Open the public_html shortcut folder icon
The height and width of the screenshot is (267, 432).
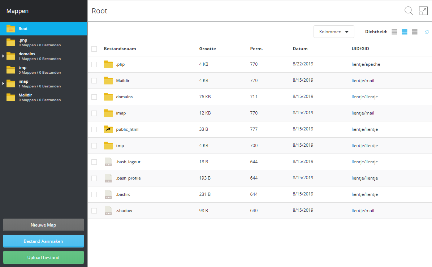click(108, 129)
